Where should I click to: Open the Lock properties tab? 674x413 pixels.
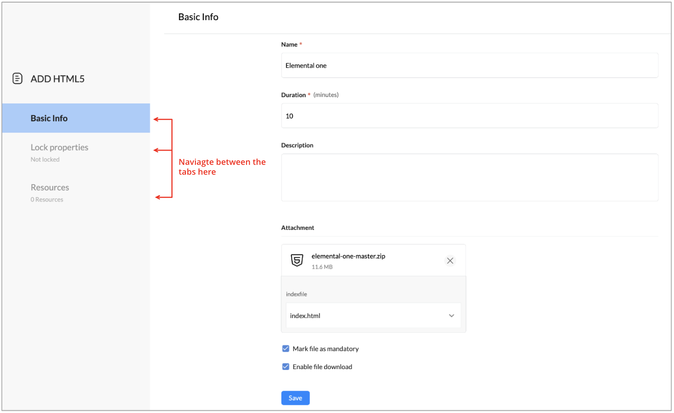point(59,147)
